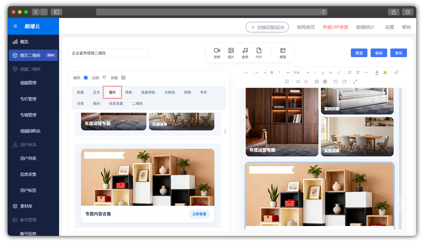The width and height of the screenshot is (422, 242).
Task: Expand the T text size dropdown
Action: pyautogui.click(x=284, y=72)
